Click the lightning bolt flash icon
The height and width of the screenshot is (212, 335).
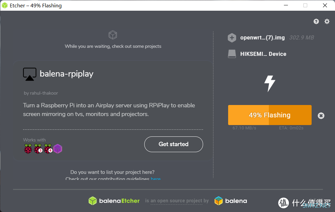point(270,84)
